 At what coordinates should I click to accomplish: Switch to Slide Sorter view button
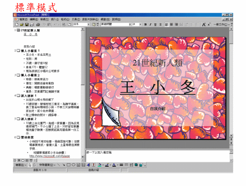[x=27, y=160]
